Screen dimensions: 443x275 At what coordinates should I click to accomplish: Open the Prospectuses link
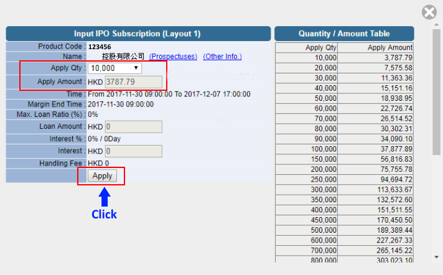click(173, 57)
